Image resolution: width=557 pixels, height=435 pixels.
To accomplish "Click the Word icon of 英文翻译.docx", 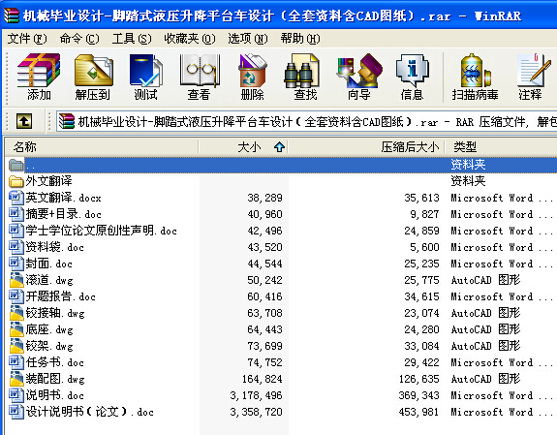I will (x=16, y=198).
